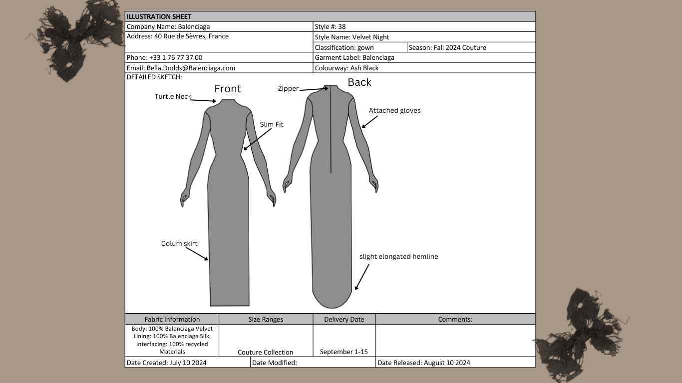
Task: Select the Back heading above the dress
Action: point(359,82)
